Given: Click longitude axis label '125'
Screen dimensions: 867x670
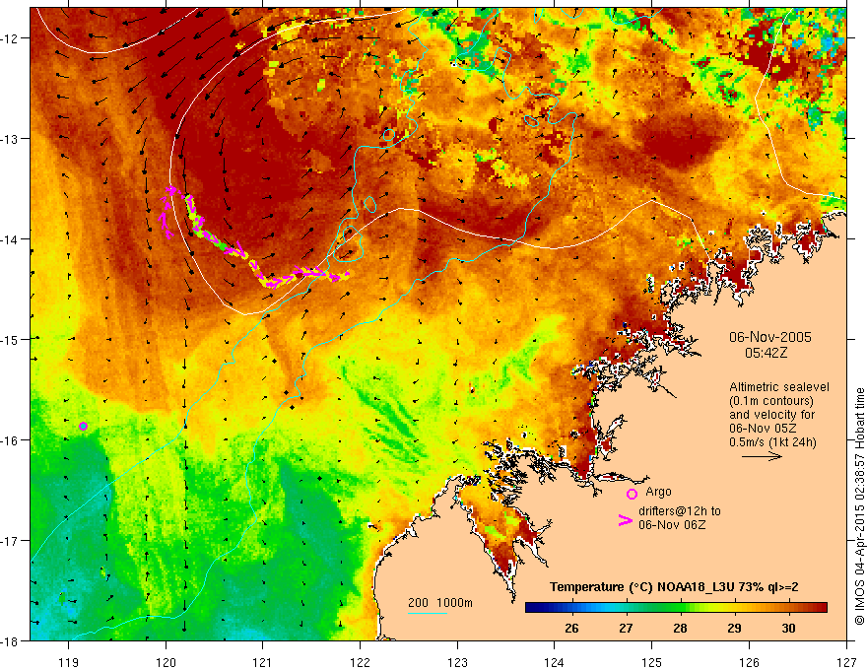Looking at the screenshot, I should pyautogui.click(x=652, y=662).
